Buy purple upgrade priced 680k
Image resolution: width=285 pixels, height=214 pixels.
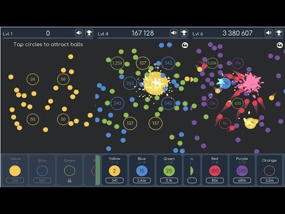point(242,181)
